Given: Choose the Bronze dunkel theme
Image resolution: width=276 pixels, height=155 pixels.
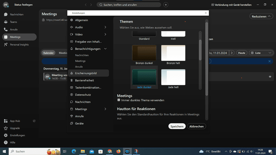Looking at the screenshot, I should click(x=144, y=53).
